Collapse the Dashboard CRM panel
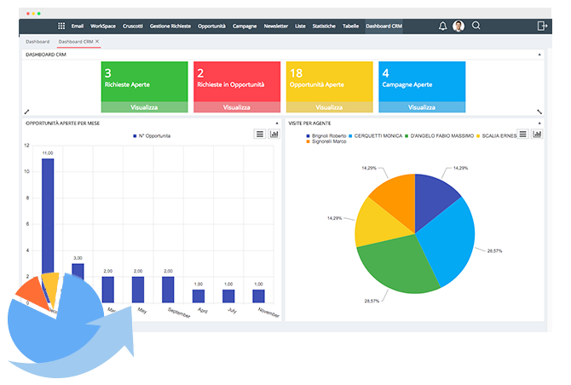 (539, 55)
